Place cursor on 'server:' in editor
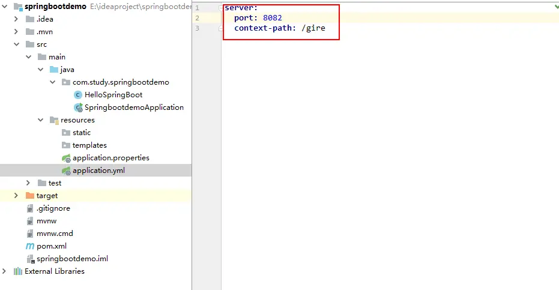This screenshot has height=290, width=559. [241, 7]
